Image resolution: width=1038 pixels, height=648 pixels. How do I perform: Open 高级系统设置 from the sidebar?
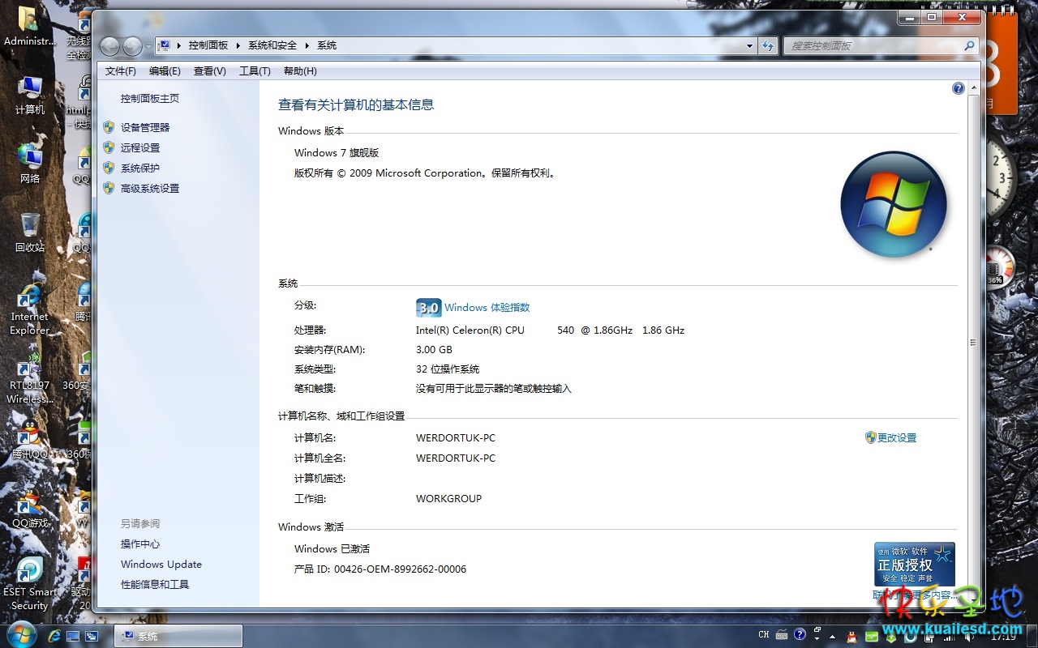(150, 189)
